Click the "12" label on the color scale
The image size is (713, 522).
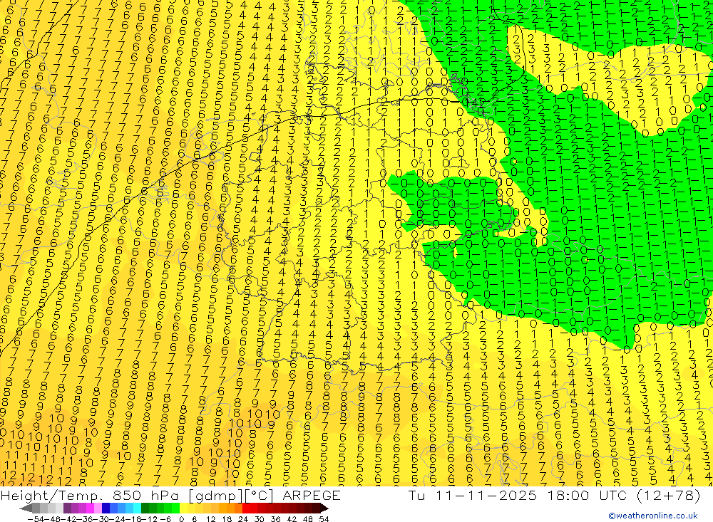point(210,519)
